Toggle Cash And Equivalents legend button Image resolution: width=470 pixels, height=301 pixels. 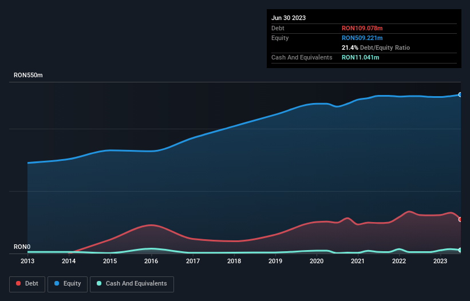(x=132, y=284)
